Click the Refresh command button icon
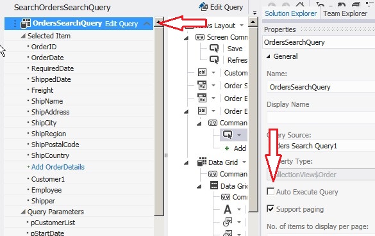Screen dimensions: 375x236 coord(214,59)
